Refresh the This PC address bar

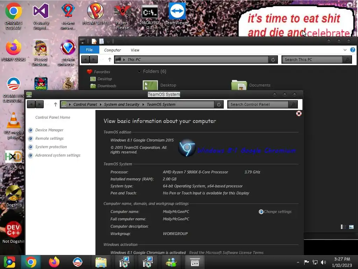coord(273,60)
